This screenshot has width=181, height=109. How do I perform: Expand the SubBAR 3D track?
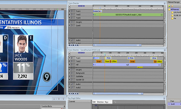tap(69, 80)
